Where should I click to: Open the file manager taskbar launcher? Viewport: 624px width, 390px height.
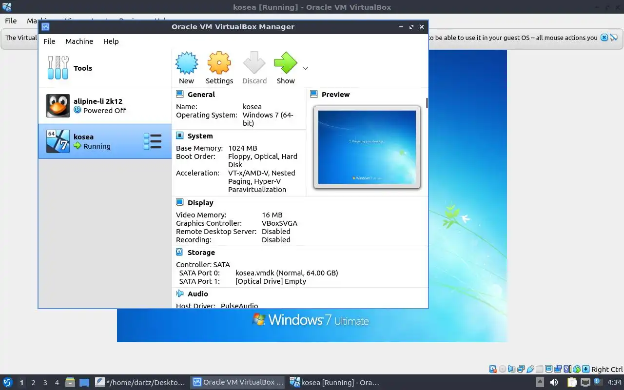point(70,383)
